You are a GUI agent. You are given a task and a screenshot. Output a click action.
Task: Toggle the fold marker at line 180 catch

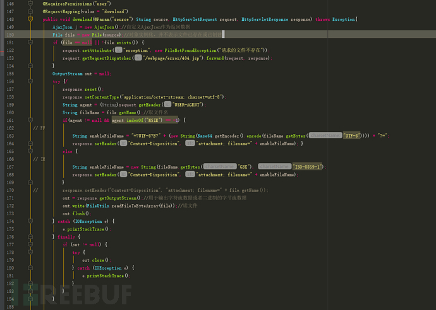(x=30, y=268)
